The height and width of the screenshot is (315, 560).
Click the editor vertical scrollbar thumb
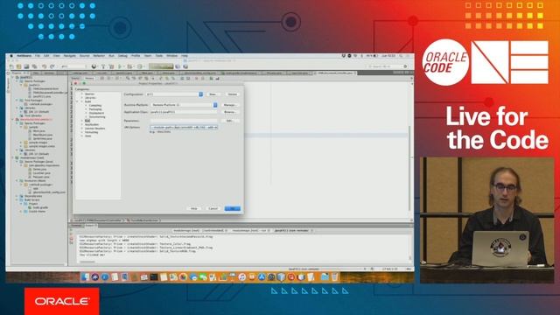(409, 168)
